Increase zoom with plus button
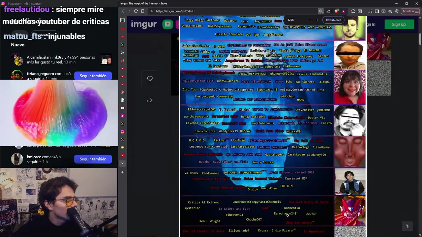 point(317,20)
